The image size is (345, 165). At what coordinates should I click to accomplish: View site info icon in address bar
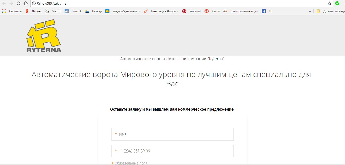pos(34,3)
